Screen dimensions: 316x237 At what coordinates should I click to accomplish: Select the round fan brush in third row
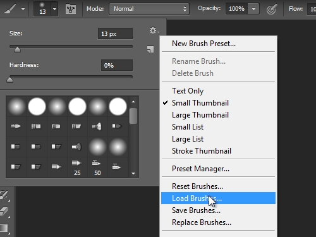(x=76, y=147)
